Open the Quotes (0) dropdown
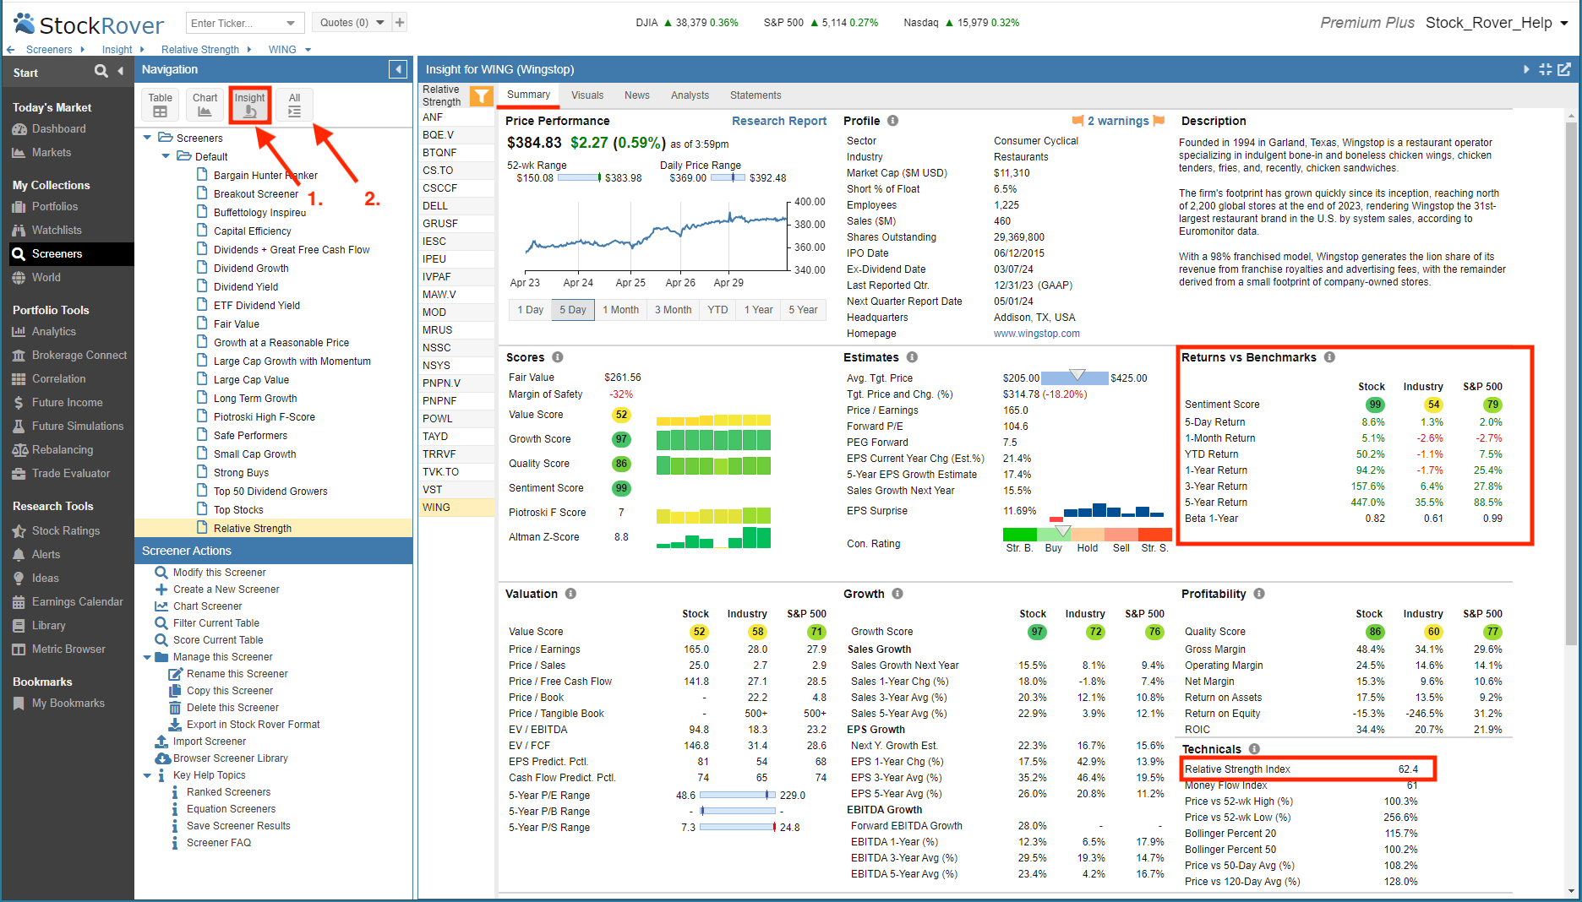Viewport: 1582px width, 902px height. (x=380, y=23)
